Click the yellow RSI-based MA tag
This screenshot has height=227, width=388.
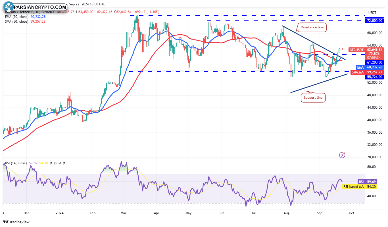354,186
